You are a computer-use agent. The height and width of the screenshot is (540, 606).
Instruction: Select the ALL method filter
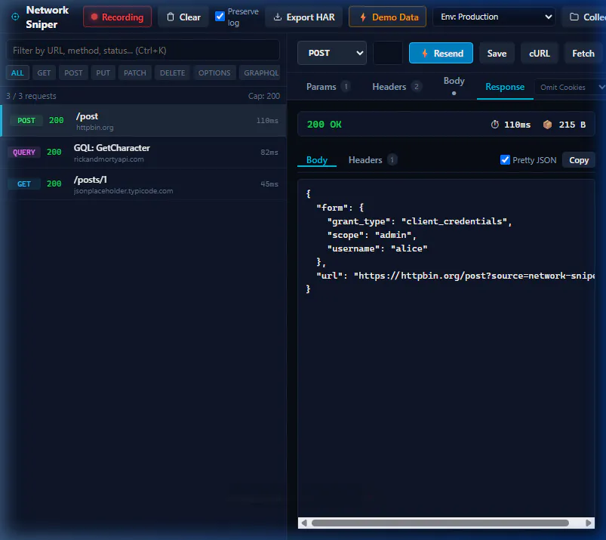click(x=17, y=73)
